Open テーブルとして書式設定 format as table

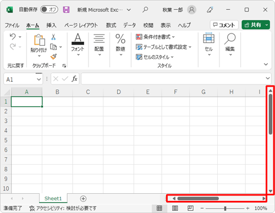[163, 47]
